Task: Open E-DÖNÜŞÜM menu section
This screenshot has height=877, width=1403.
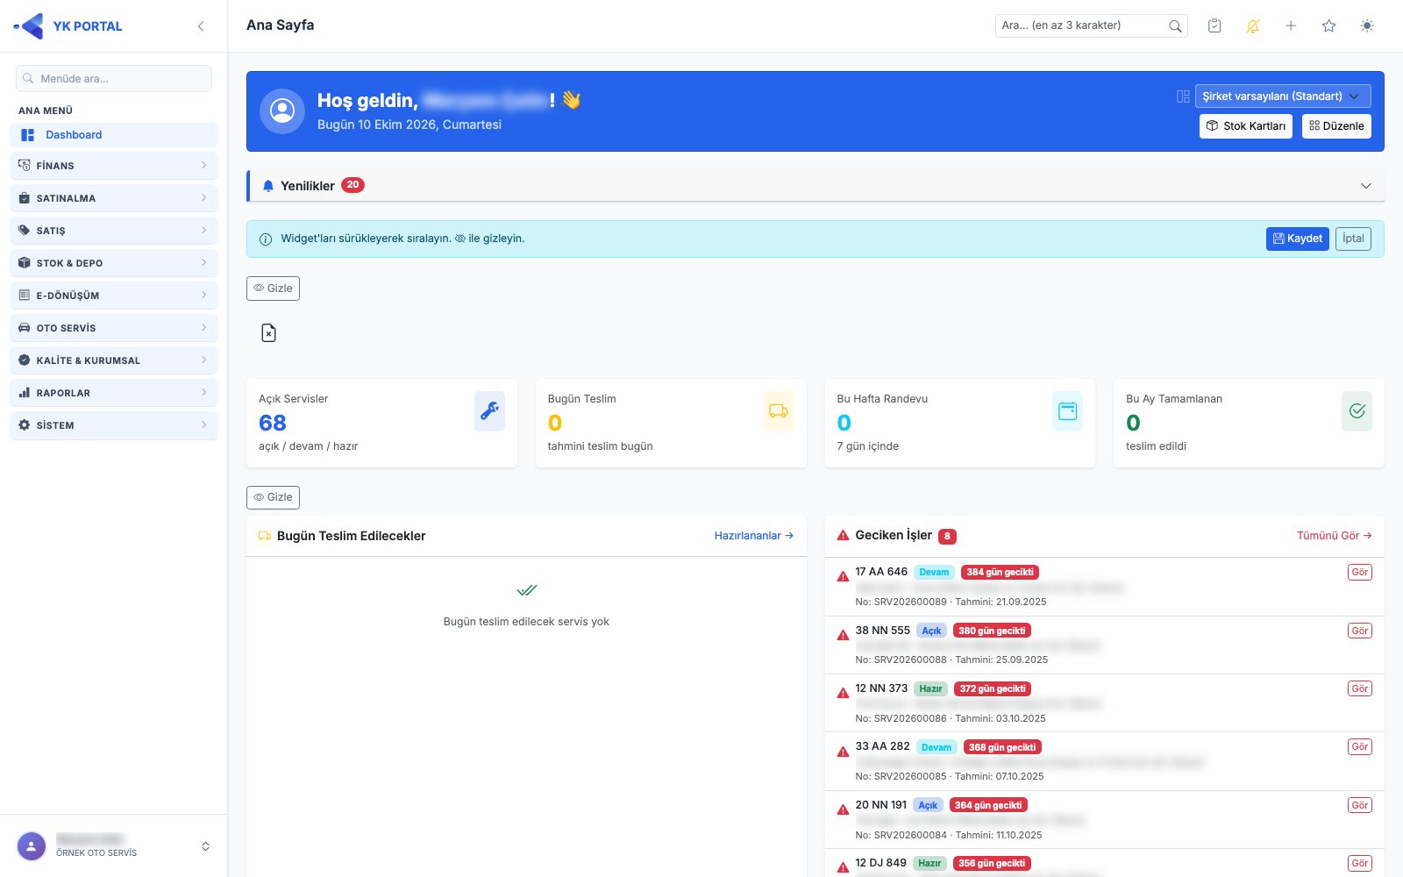Action: click(x=114, y=296)
